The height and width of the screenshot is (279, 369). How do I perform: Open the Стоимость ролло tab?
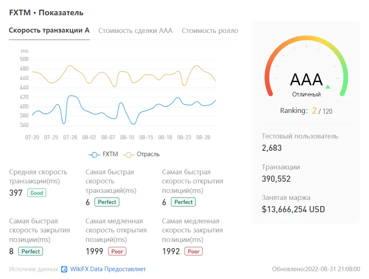pos(210,31)
